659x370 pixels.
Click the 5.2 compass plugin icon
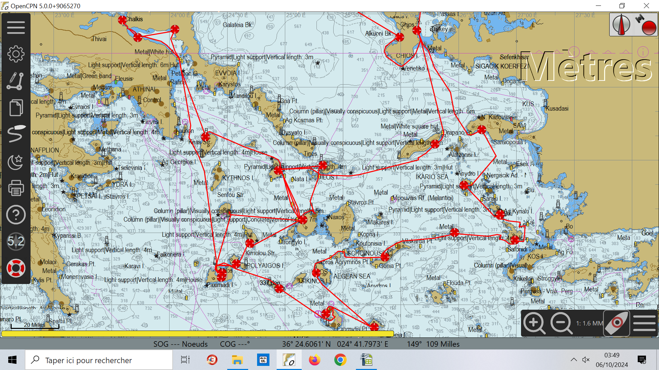(x=16, y=242)
